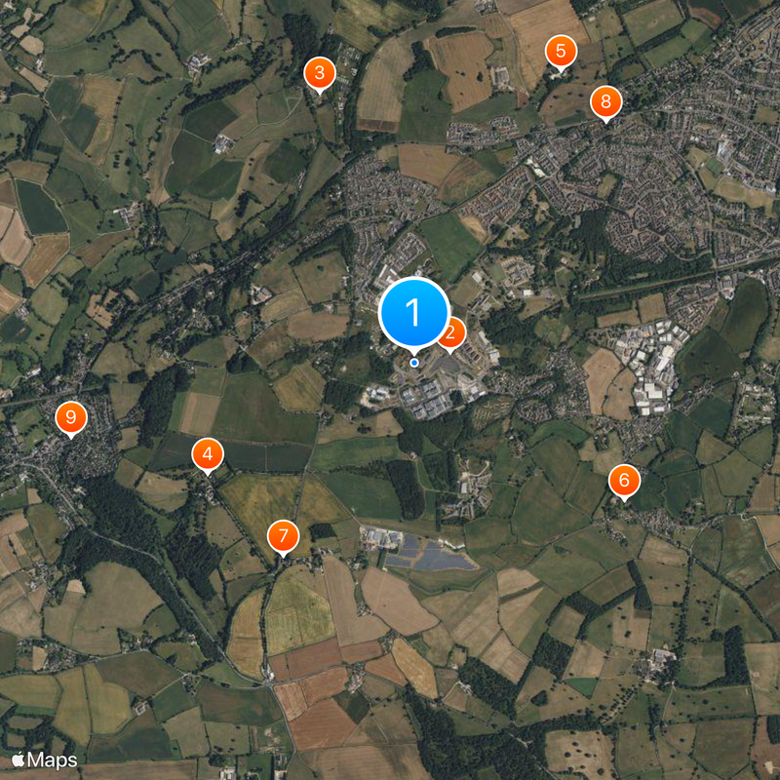
Task: Open the orange map pin labeled 3
Action: coord(320,75)
